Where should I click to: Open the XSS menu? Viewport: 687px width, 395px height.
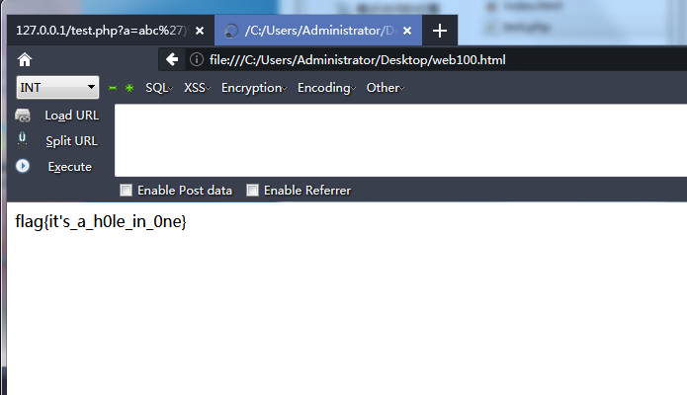click(196, 88)
